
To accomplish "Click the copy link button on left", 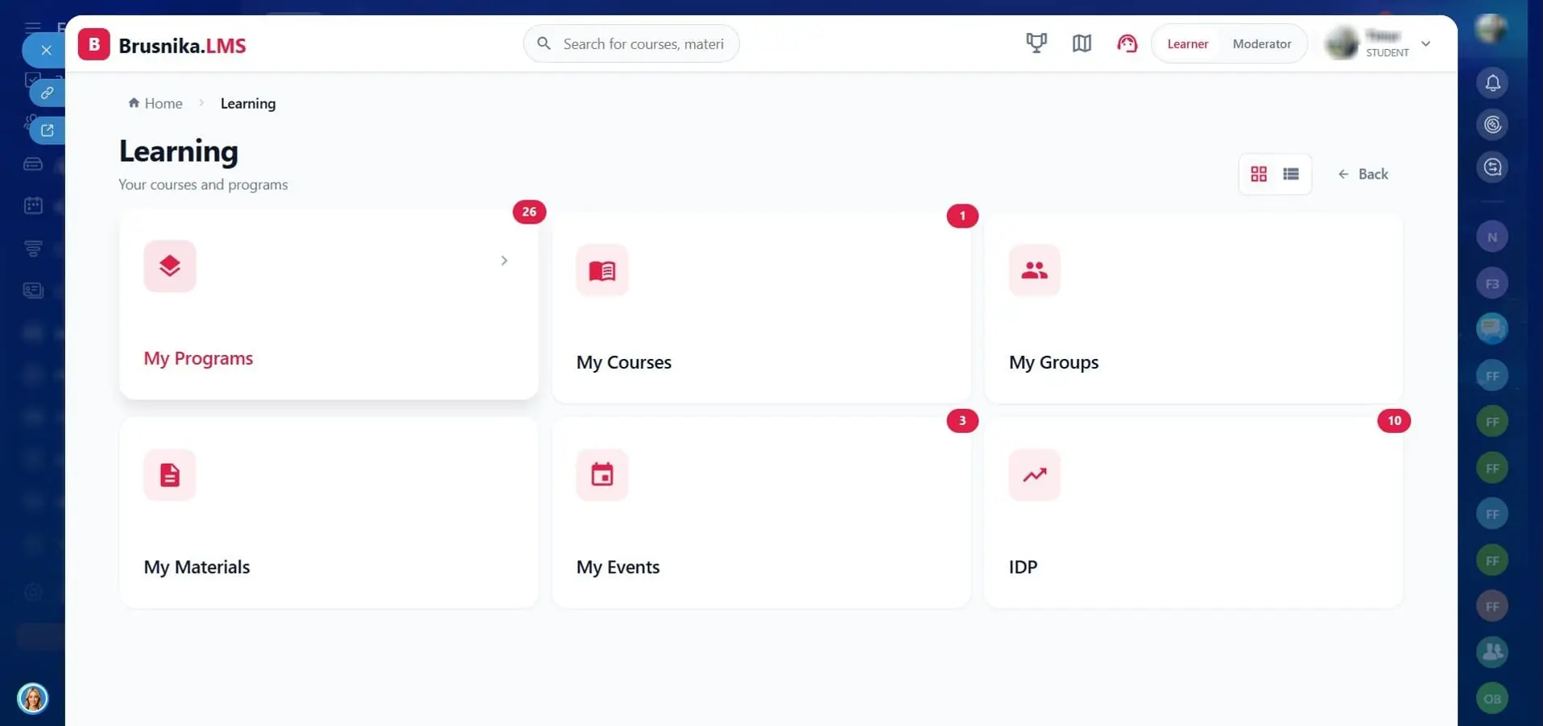I will tap(48, 93).
